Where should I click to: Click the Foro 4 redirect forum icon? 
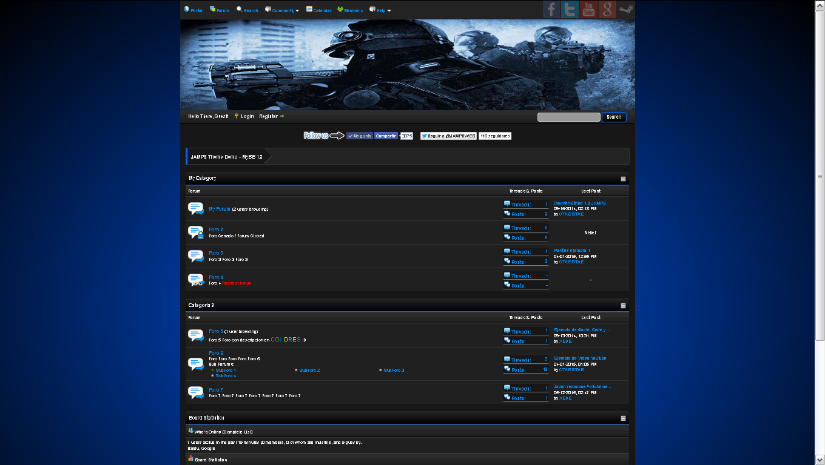pos(196,280)
